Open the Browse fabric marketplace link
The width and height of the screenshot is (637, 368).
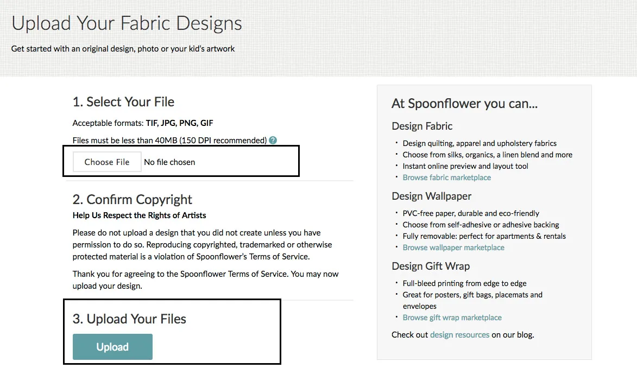(x=446, y=177)
